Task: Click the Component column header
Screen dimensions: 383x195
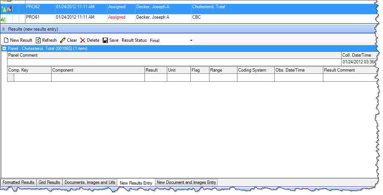Action: click(97, 70)
